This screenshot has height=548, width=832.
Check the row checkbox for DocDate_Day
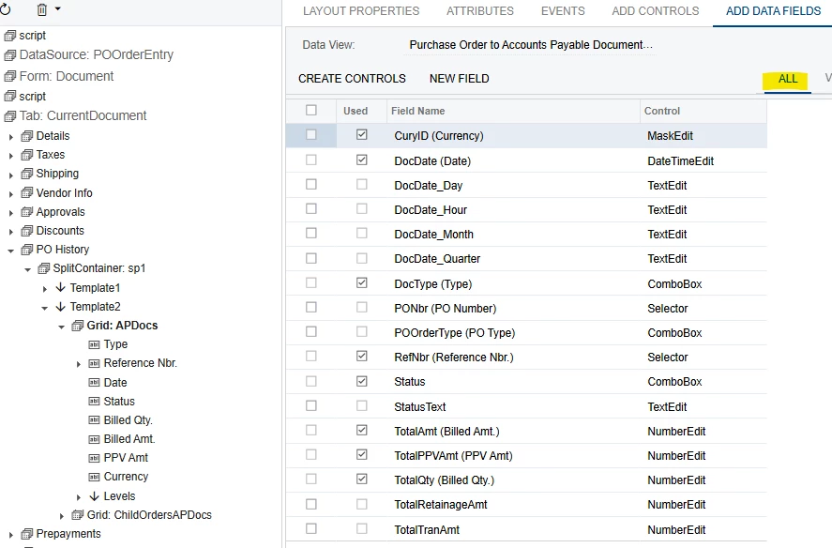[310, 184]
